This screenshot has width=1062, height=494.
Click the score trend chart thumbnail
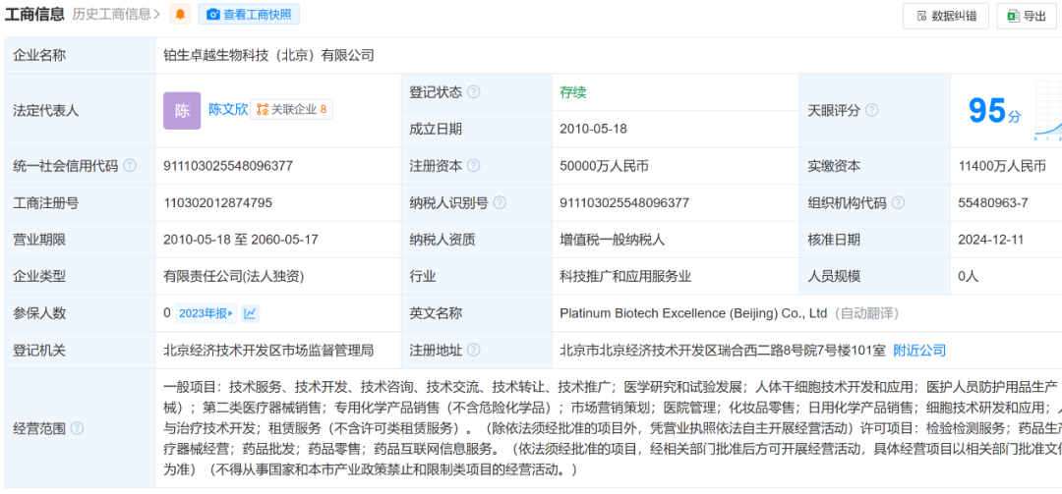point(1047,111)
